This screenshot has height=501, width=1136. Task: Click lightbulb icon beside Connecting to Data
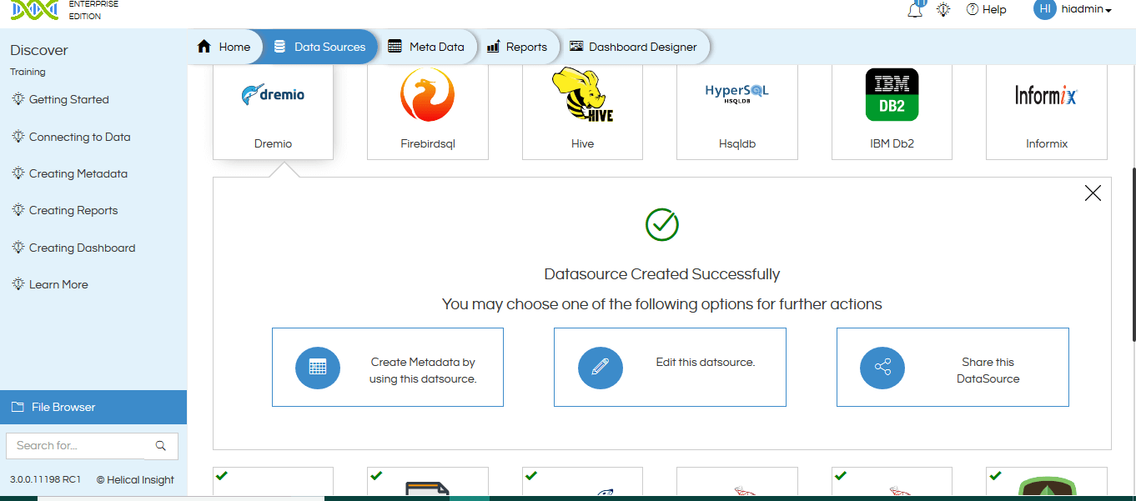coord(18,136)
